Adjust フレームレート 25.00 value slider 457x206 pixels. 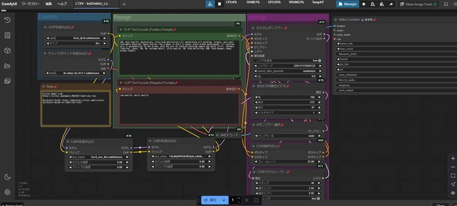pos(288,161)
